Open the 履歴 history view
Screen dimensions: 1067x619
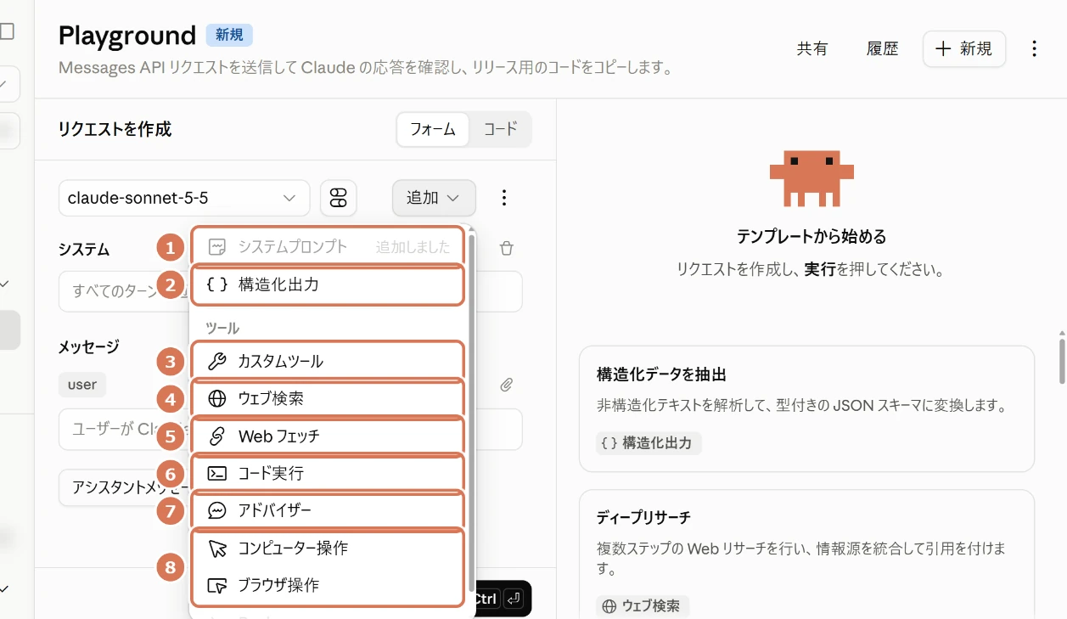click(882, 48)
